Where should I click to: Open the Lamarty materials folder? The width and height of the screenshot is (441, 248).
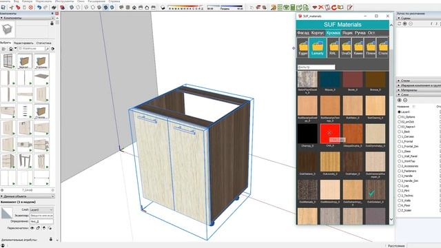coord(318,48)
